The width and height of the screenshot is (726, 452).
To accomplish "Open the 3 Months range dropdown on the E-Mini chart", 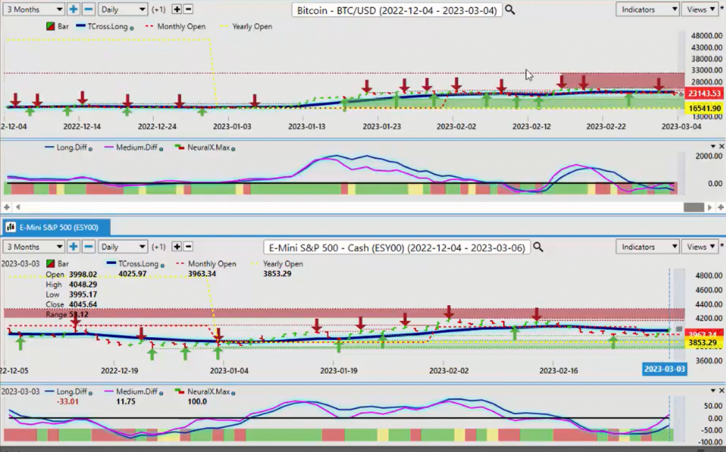I will click(x=33, y=247).
